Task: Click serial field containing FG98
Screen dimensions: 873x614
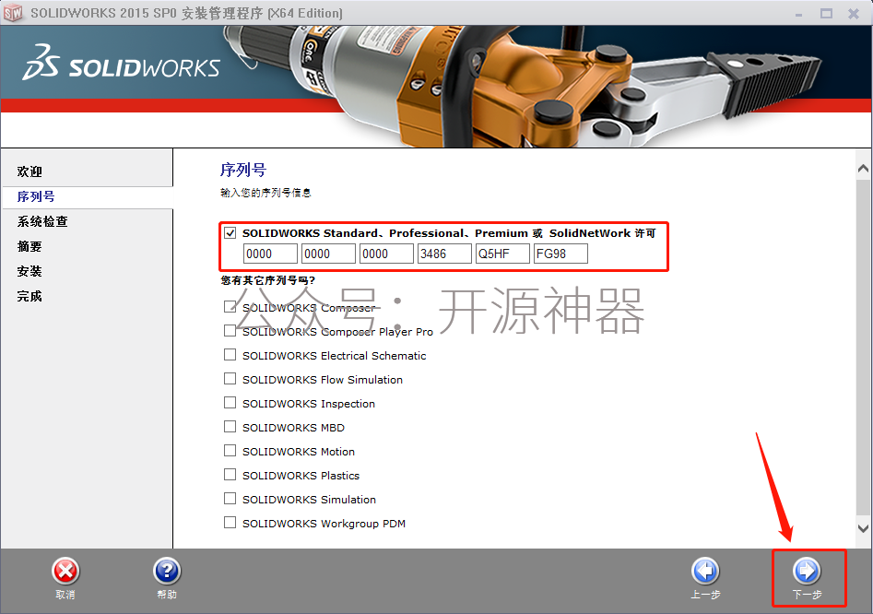Action: pos(560,254)
